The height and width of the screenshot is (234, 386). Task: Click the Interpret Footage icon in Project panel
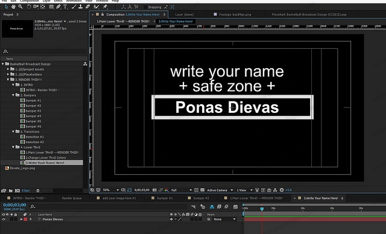coord(4,191)
